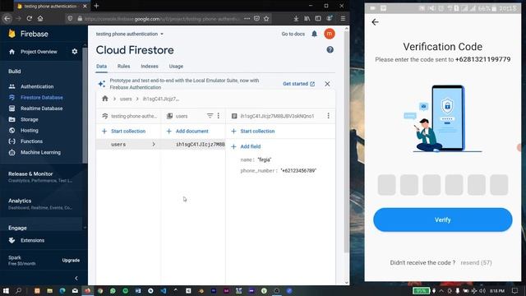Screen dimensions: 526x296
Task: Switch to the Indexes tab
Action: pyautogui.click(x=150, y=67)
